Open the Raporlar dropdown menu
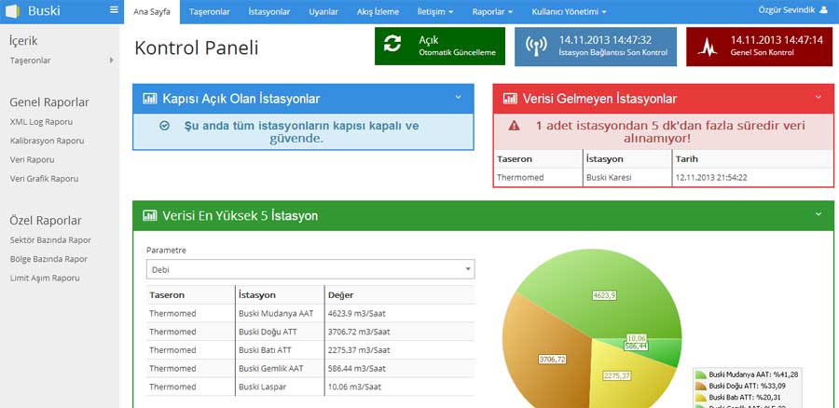The width and height of the screenshot is (839, 408). coord(492,12)
